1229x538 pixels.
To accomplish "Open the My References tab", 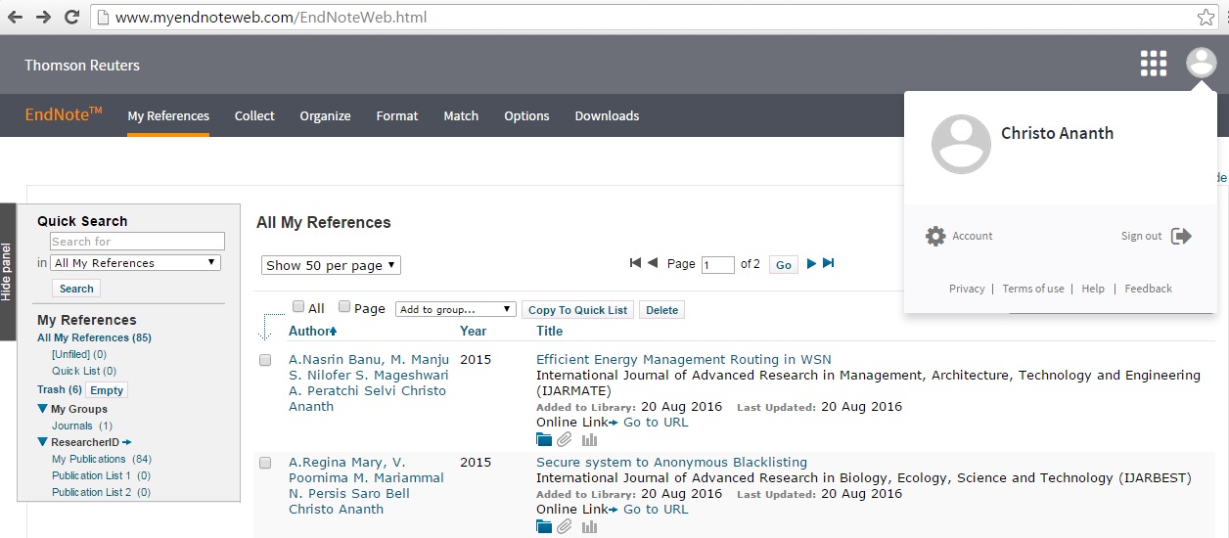I will point(168,115).
